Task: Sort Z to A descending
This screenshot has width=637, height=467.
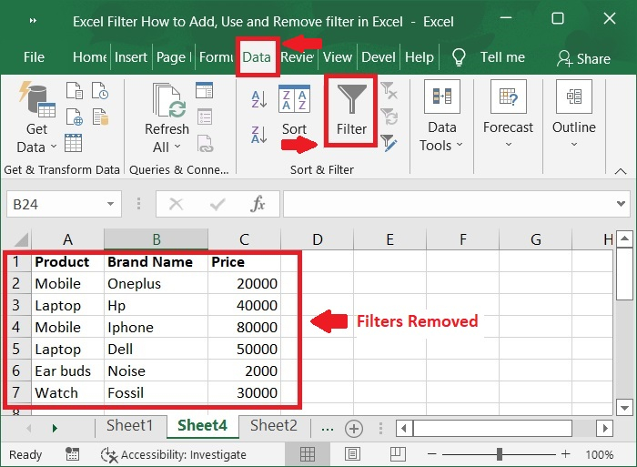Action: click(258, 135)
